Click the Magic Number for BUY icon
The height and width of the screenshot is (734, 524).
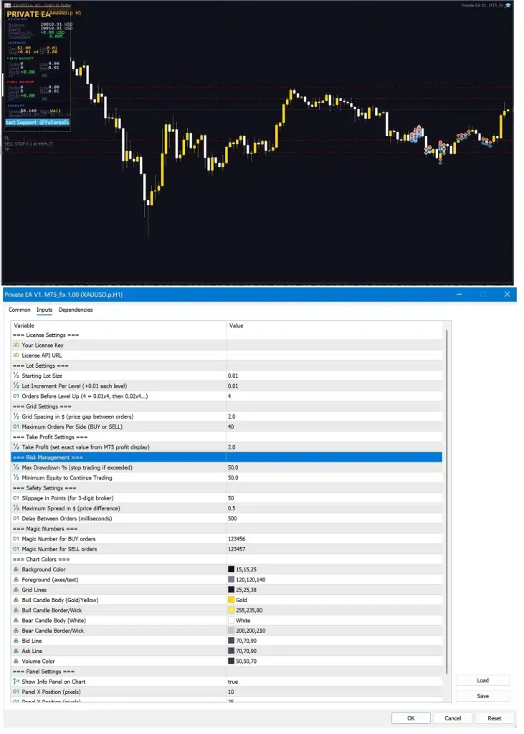coord(16,539)
